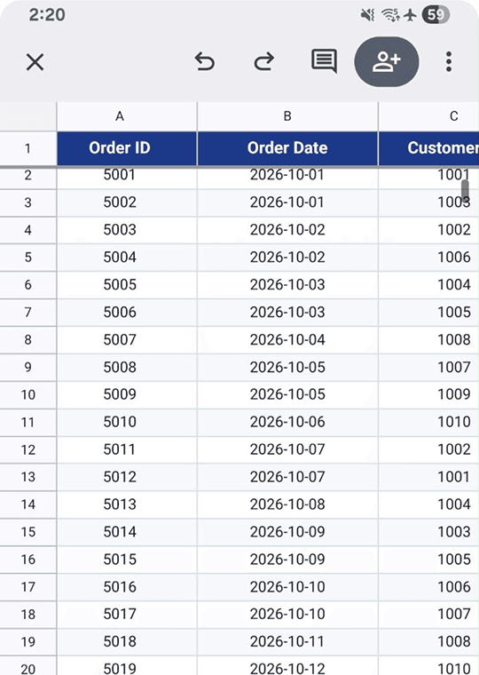
Task: Select date cell in order 5014's row
Action: 287,533
